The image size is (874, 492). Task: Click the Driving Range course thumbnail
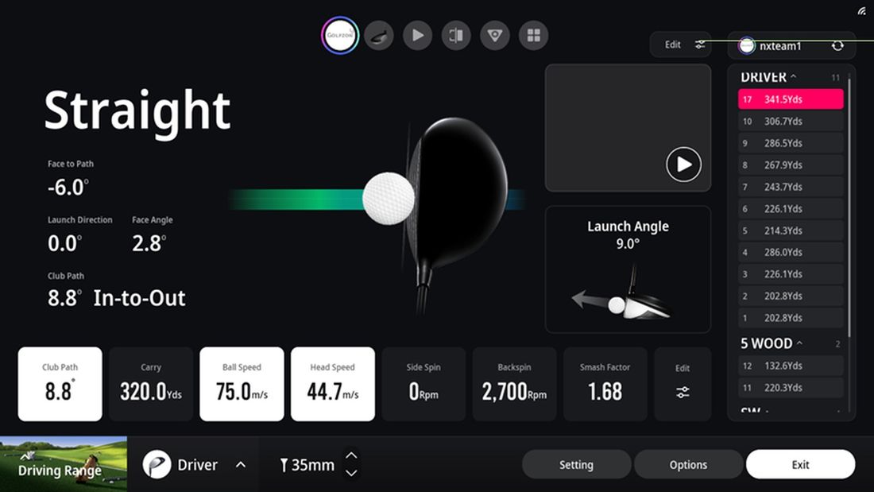tap(64, 464)
